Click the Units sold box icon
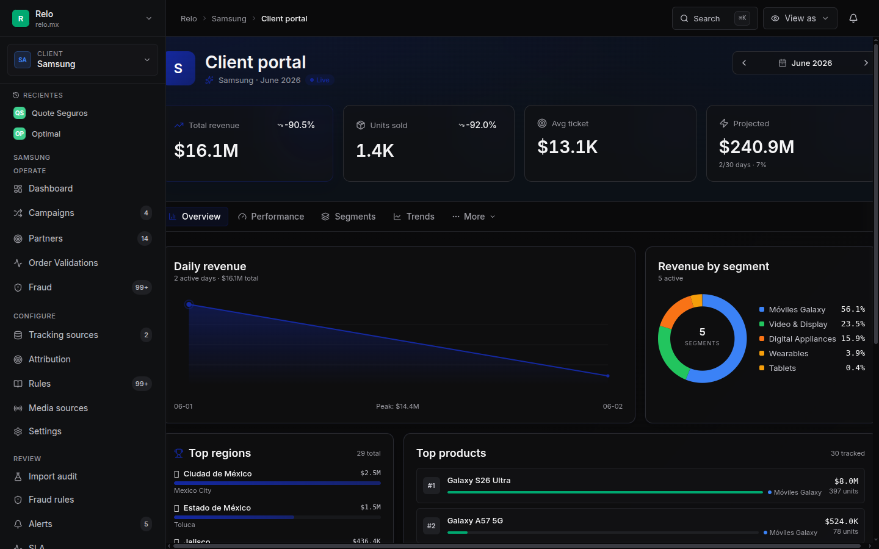Image resolution: width=879 pixels, height=549 pixels. click(x=361, y=125)
